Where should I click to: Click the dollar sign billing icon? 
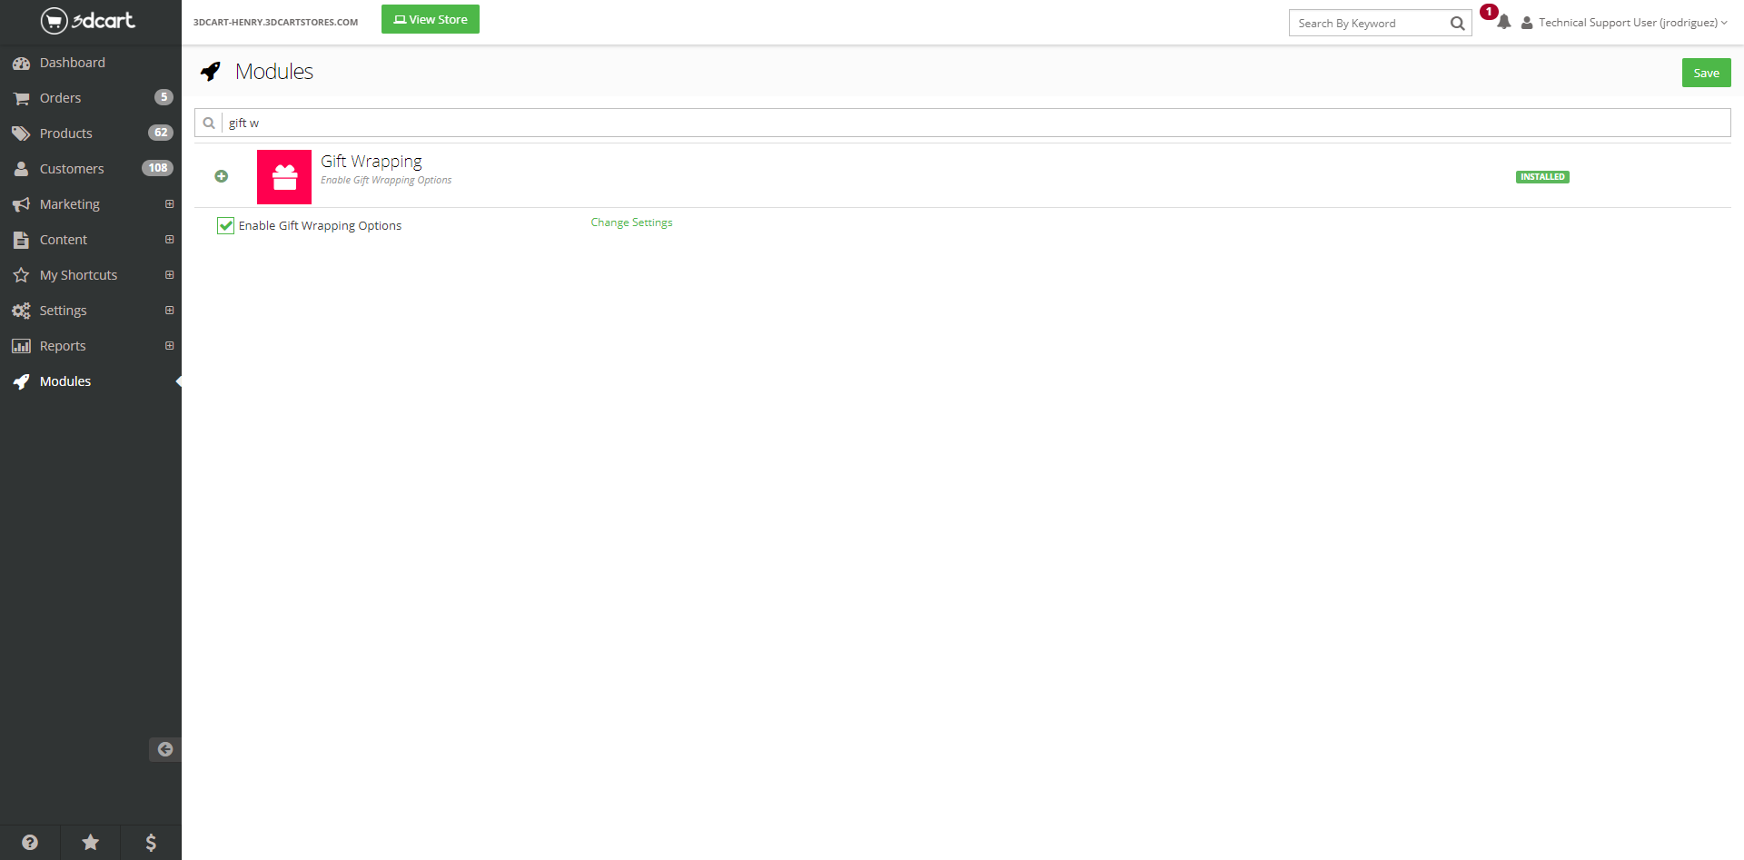click(151, 842)
